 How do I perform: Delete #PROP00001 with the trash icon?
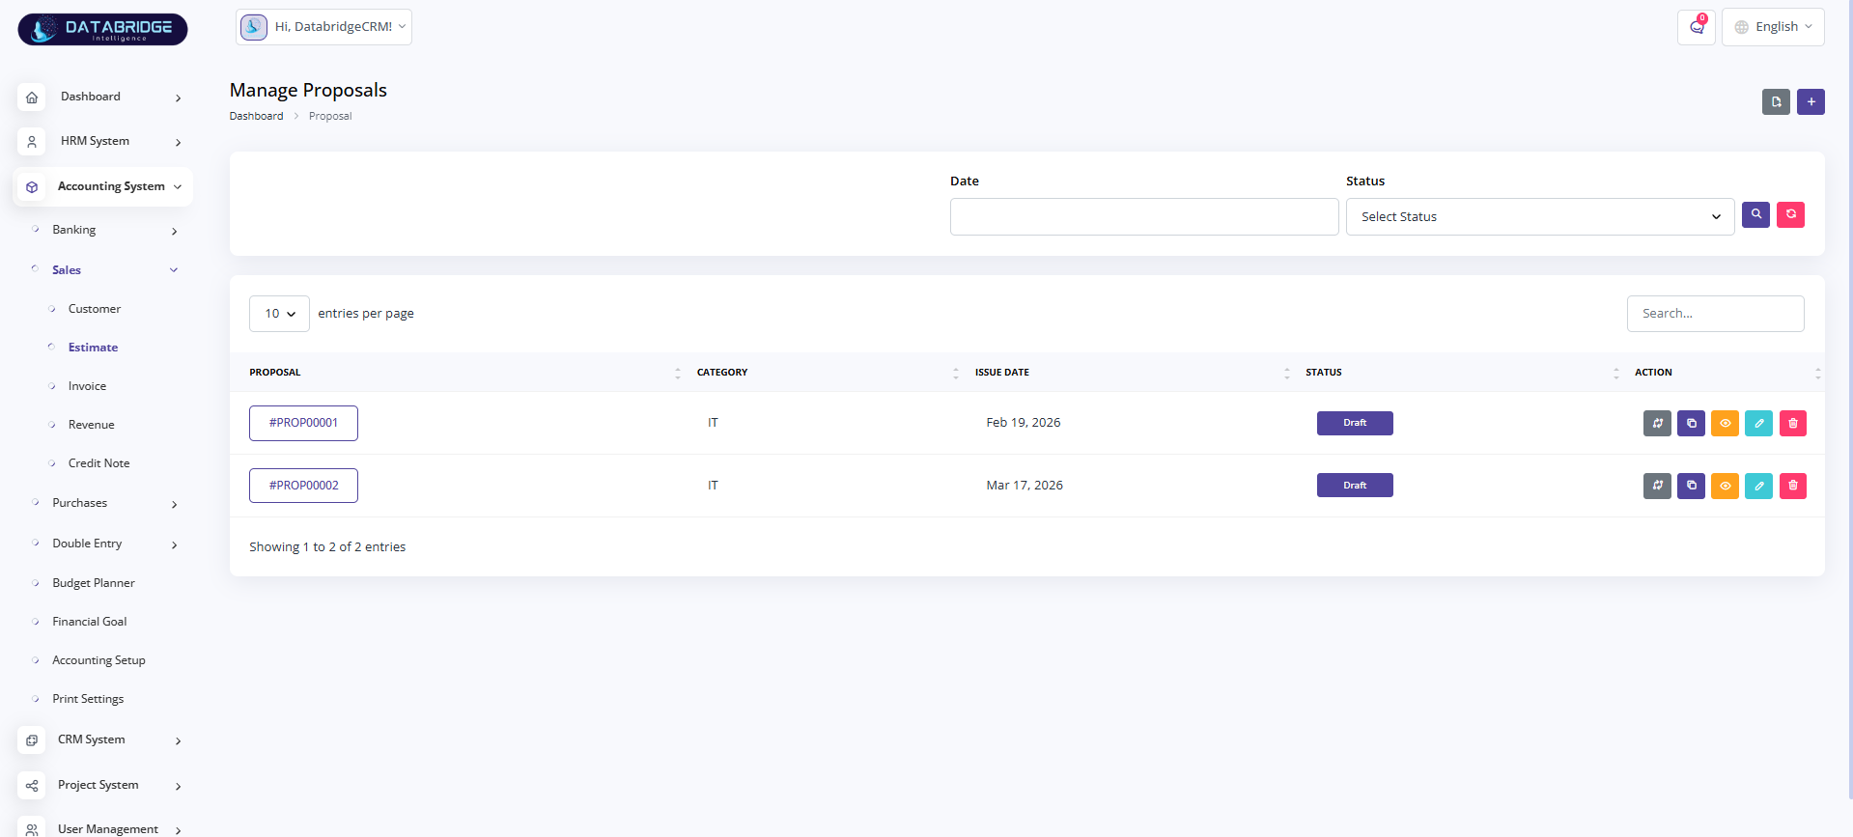(1793, 423)
